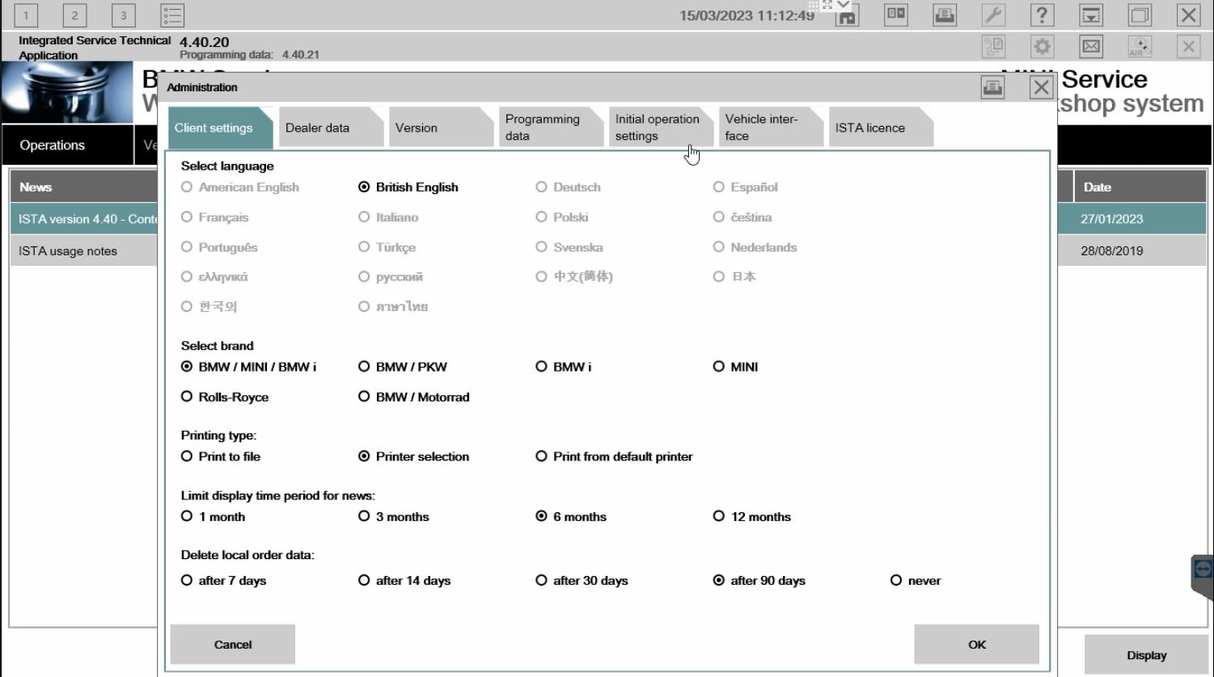Image resolution: width=1214 pixels, height=677 pixels.
Task: Choose Français as the language
Action: pyautogui.click(x=215, y=217)
